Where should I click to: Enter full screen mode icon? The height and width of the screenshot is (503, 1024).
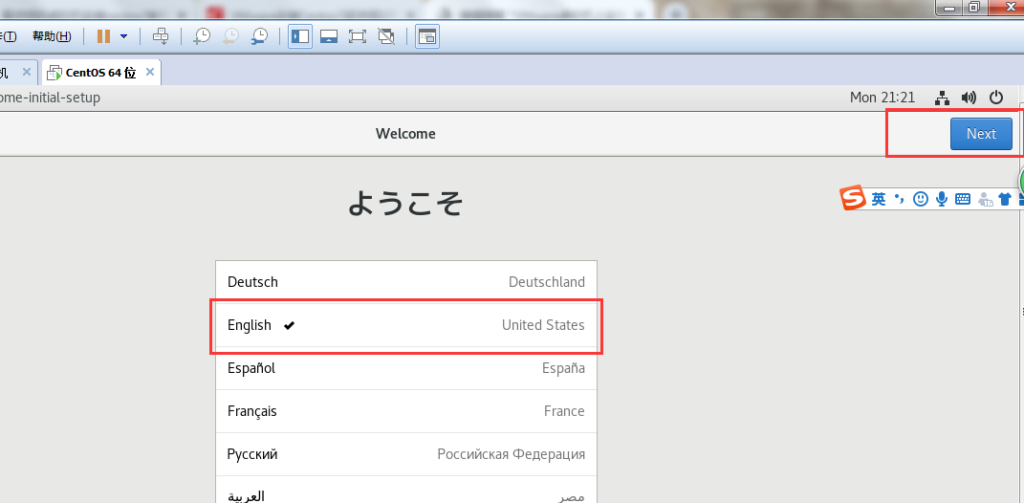click(358, 36)
